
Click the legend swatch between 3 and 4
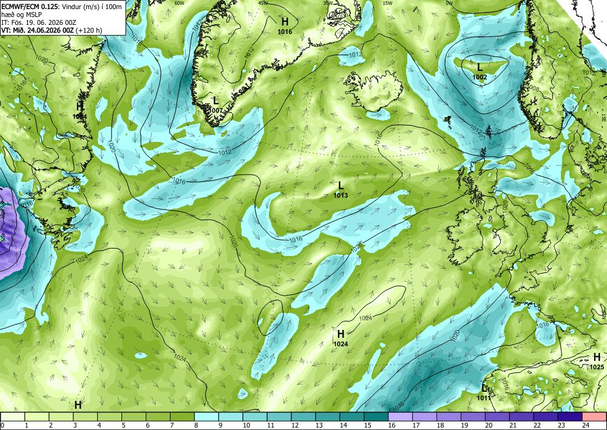(x=86, y=417)
